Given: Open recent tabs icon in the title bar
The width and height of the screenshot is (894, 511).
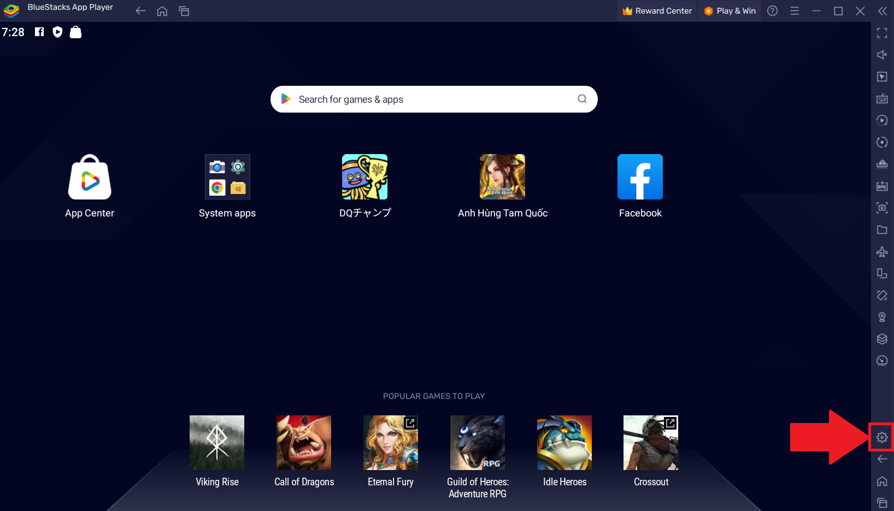Looking at the screenshot, I should point(184,11).
